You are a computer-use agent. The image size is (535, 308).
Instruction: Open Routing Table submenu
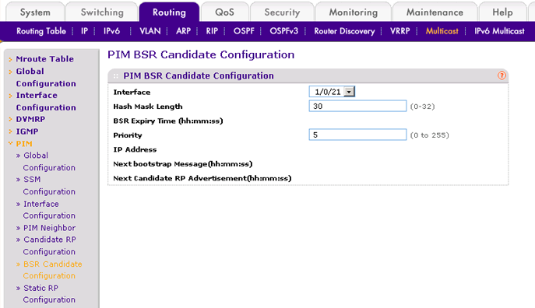coord(41,31)
